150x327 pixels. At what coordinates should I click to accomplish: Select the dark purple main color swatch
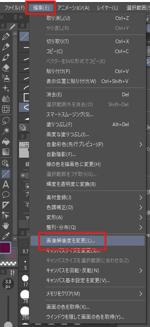click(x=5, y=248)
